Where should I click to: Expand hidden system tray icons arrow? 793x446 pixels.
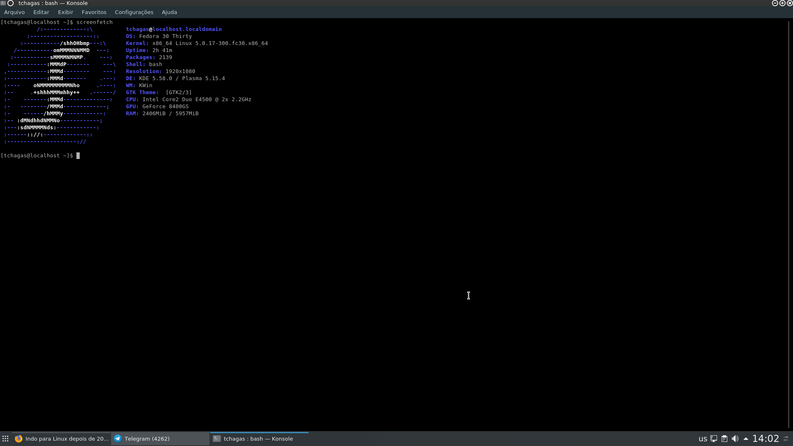pos(746,439)
